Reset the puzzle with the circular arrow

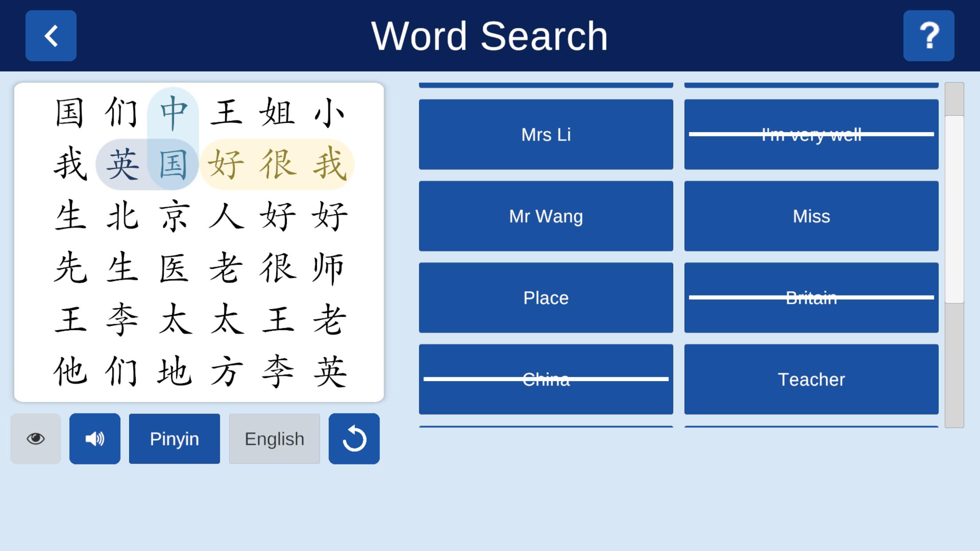click(354, 439)
